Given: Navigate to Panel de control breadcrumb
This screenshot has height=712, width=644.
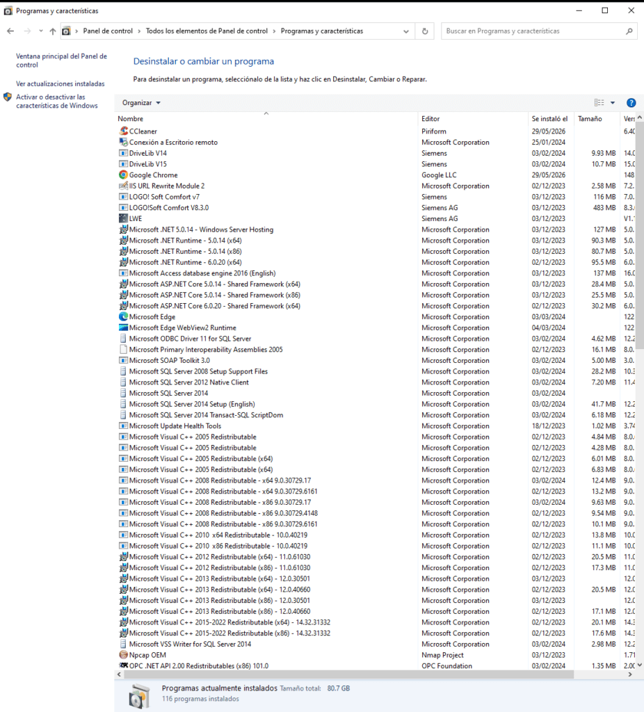Looking at the screenshot, I should 108,31.
